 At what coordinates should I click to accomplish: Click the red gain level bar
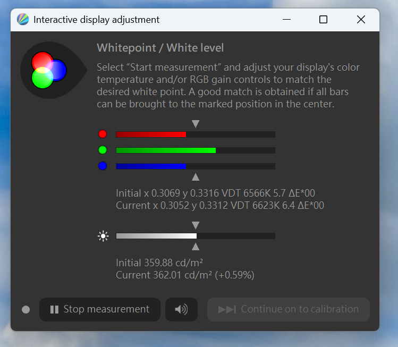pyautogui.click(x=196, y=134)
